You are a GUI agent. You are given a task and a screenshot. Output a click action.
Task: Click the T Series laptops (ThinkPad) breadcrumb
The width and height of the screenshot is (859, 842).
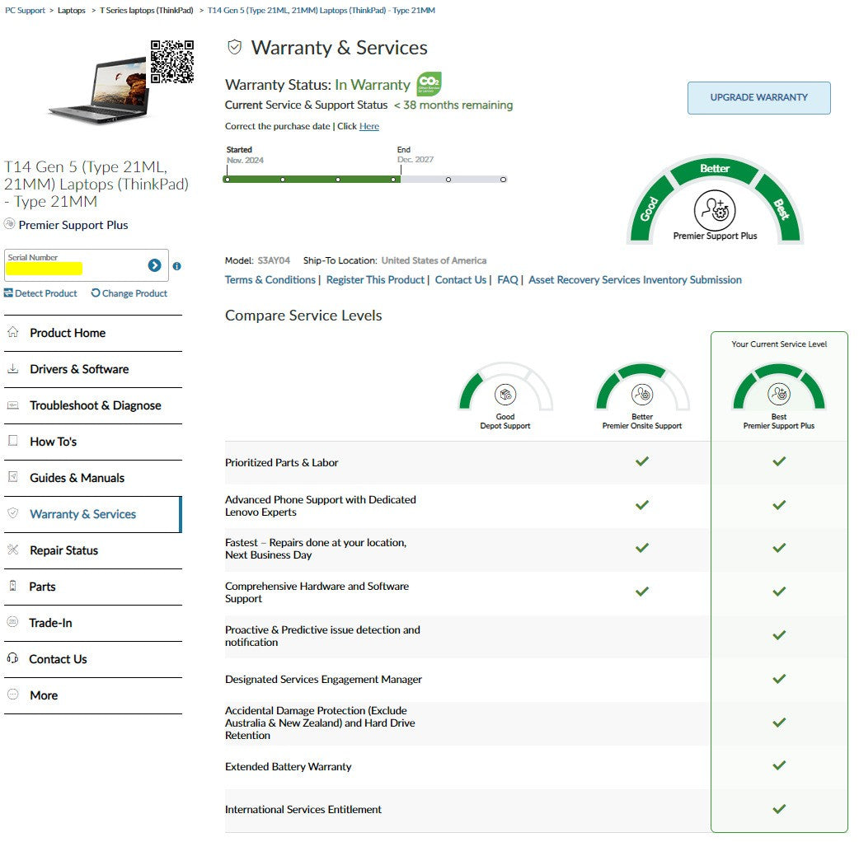(x=146, y=10)
